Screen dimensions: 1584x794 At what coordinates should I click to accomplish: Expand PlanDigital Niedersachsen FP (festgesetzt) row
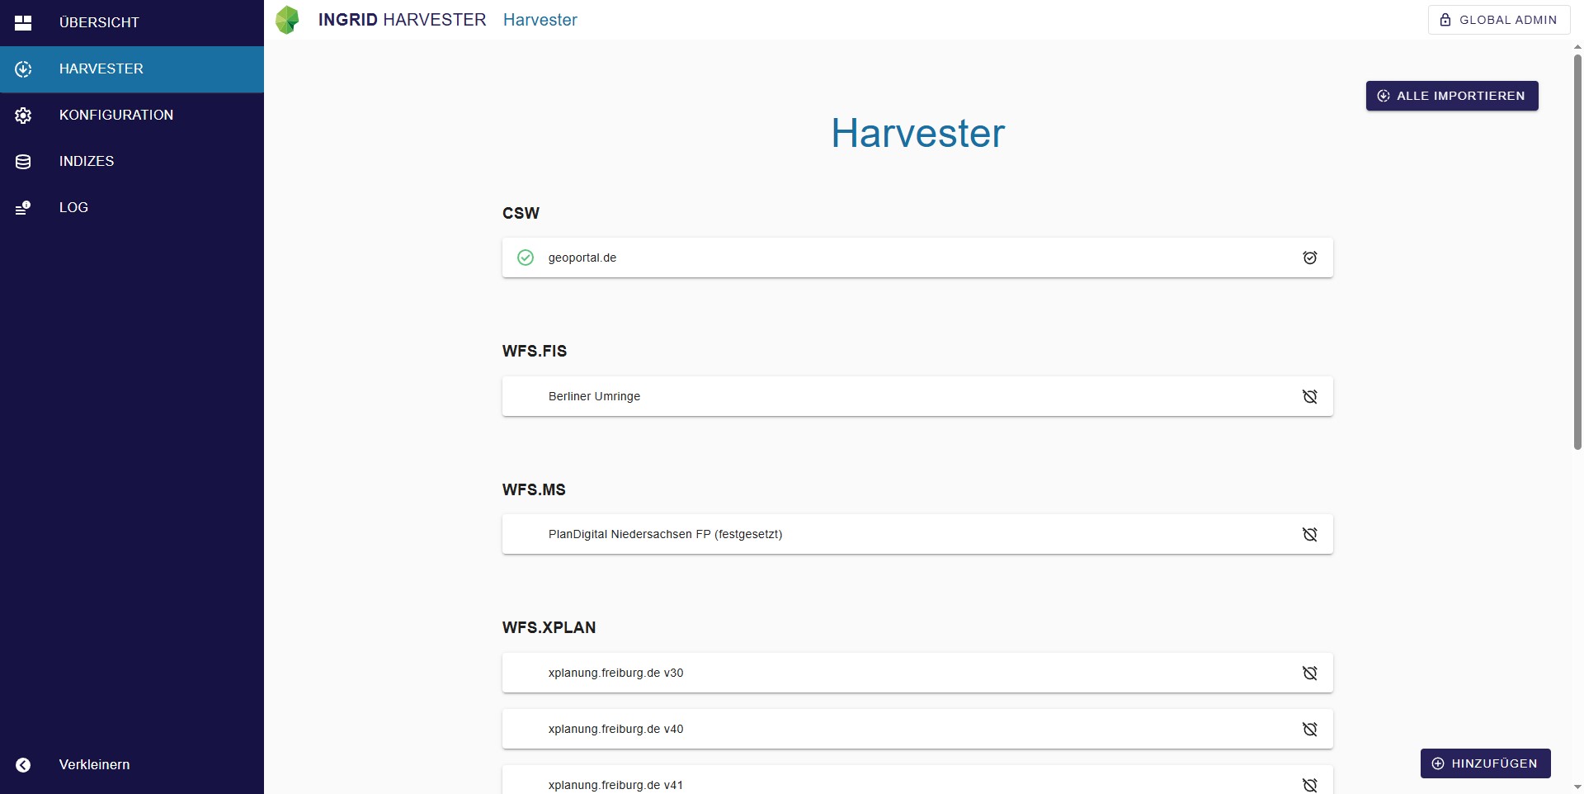pyautogui.click(x=907, y=534)
